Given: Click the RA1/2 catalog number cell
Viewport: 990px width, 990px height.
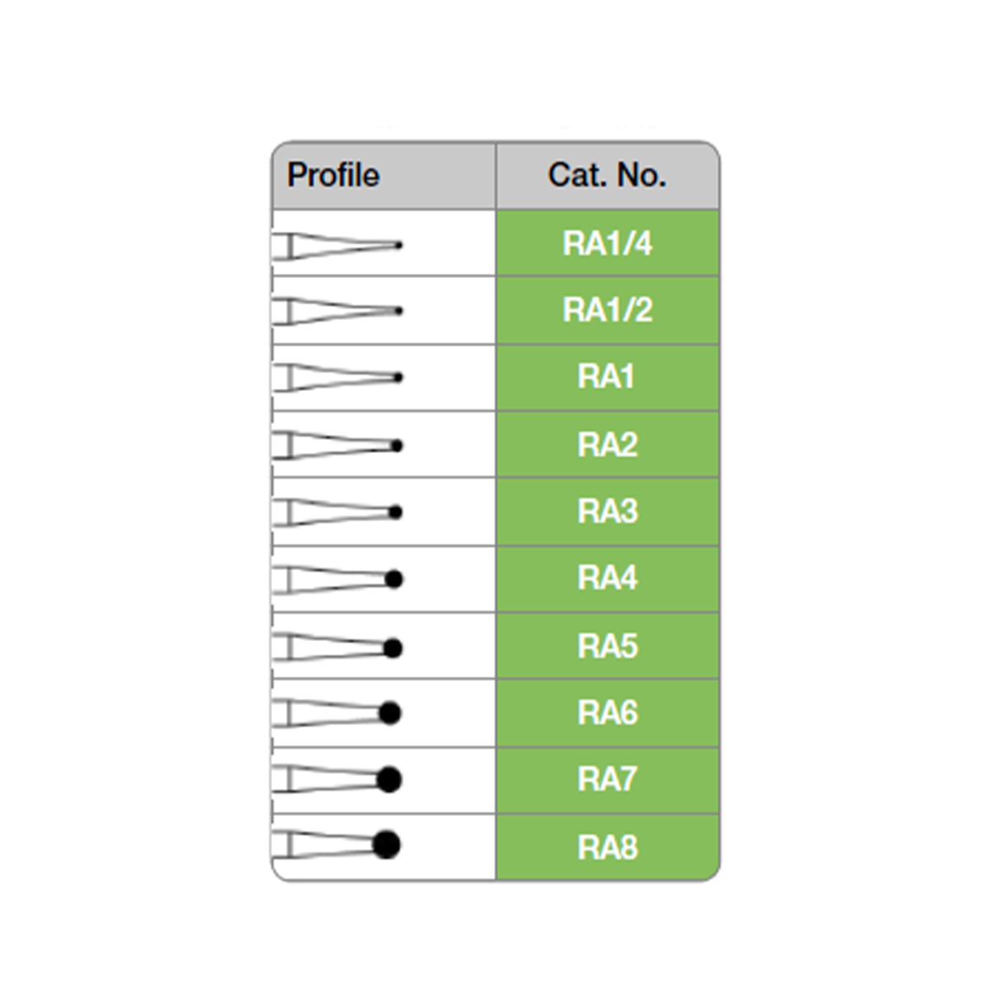Looking at the screenshot, I should (607, 310).
